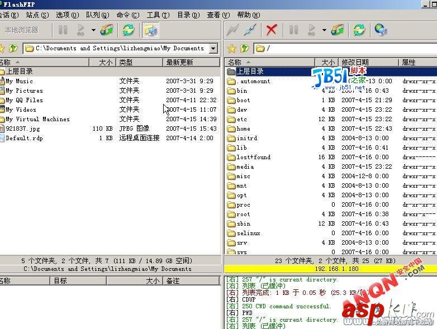Click the local pane bookmark star icon
The image size is (437, 329).
click(x=2, y=49)
